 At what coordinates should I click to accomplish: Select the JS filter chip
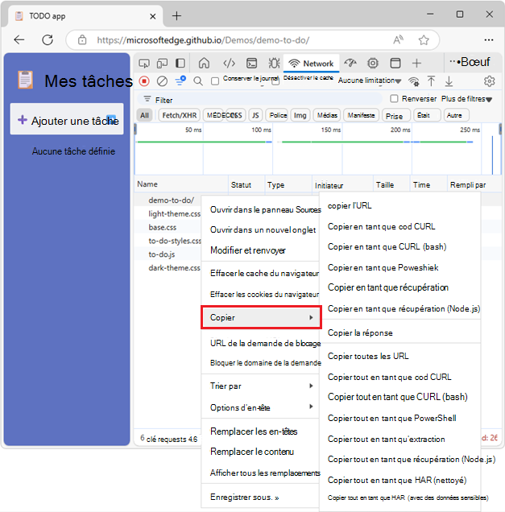(255, 115)
